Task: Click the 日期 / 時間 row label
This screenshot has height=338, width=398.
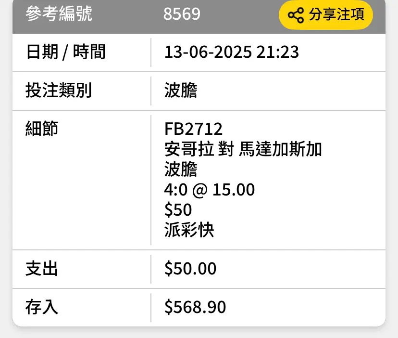Action: 66,52
